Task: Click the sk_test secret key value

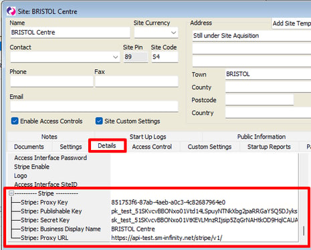Action: [205, 220]
